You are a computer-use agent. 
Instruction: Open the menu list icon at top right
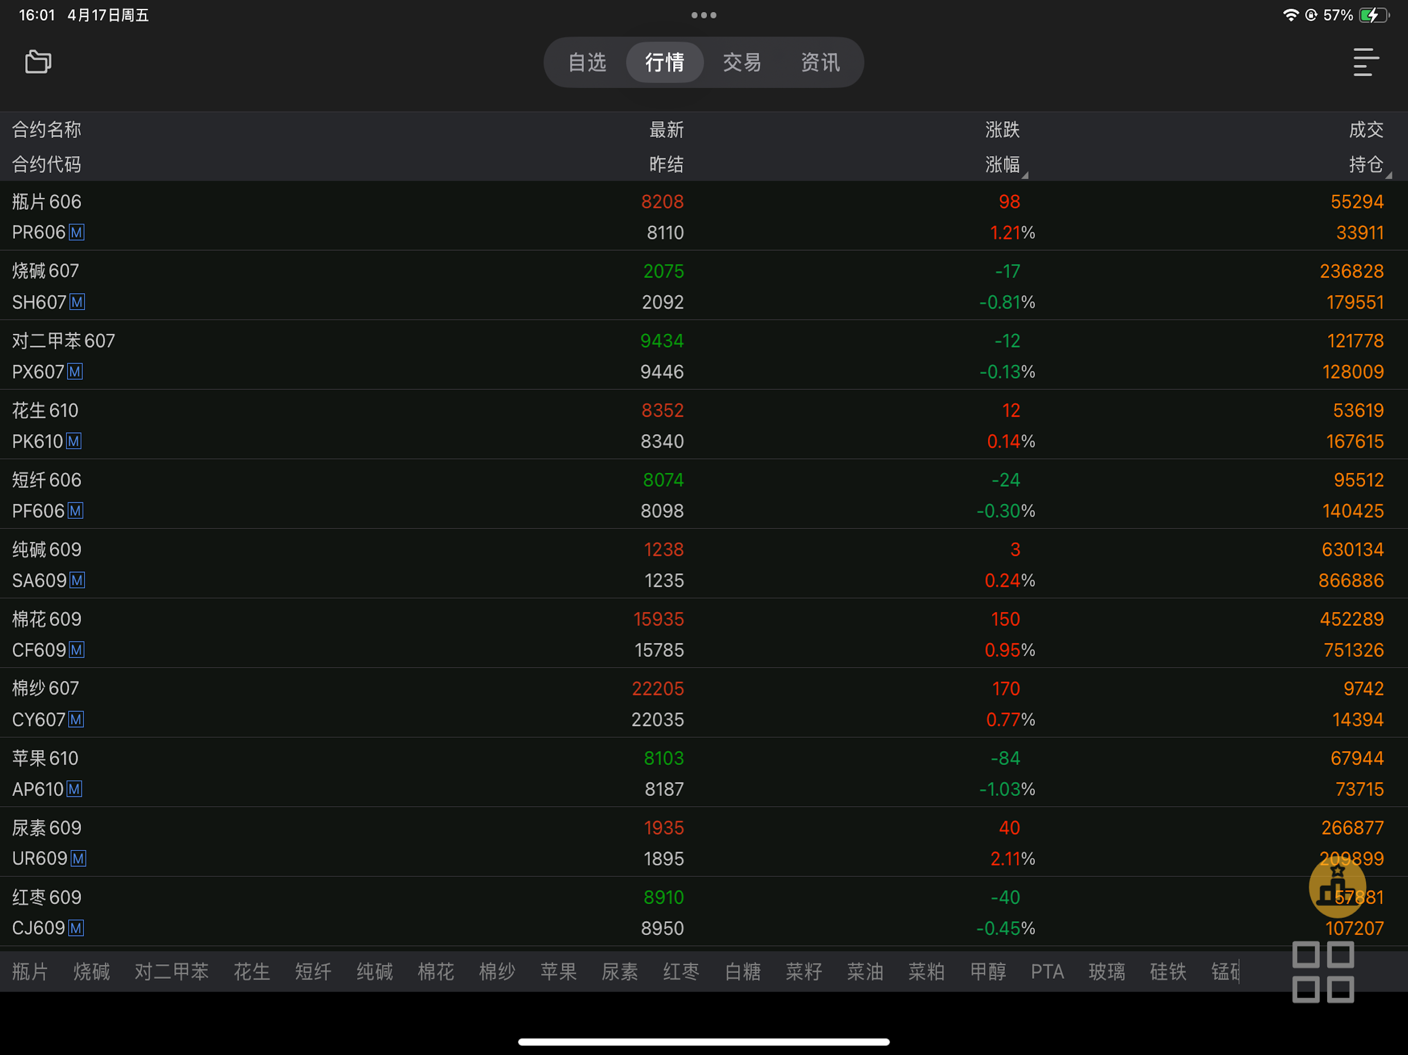(x=1365, y=62)
